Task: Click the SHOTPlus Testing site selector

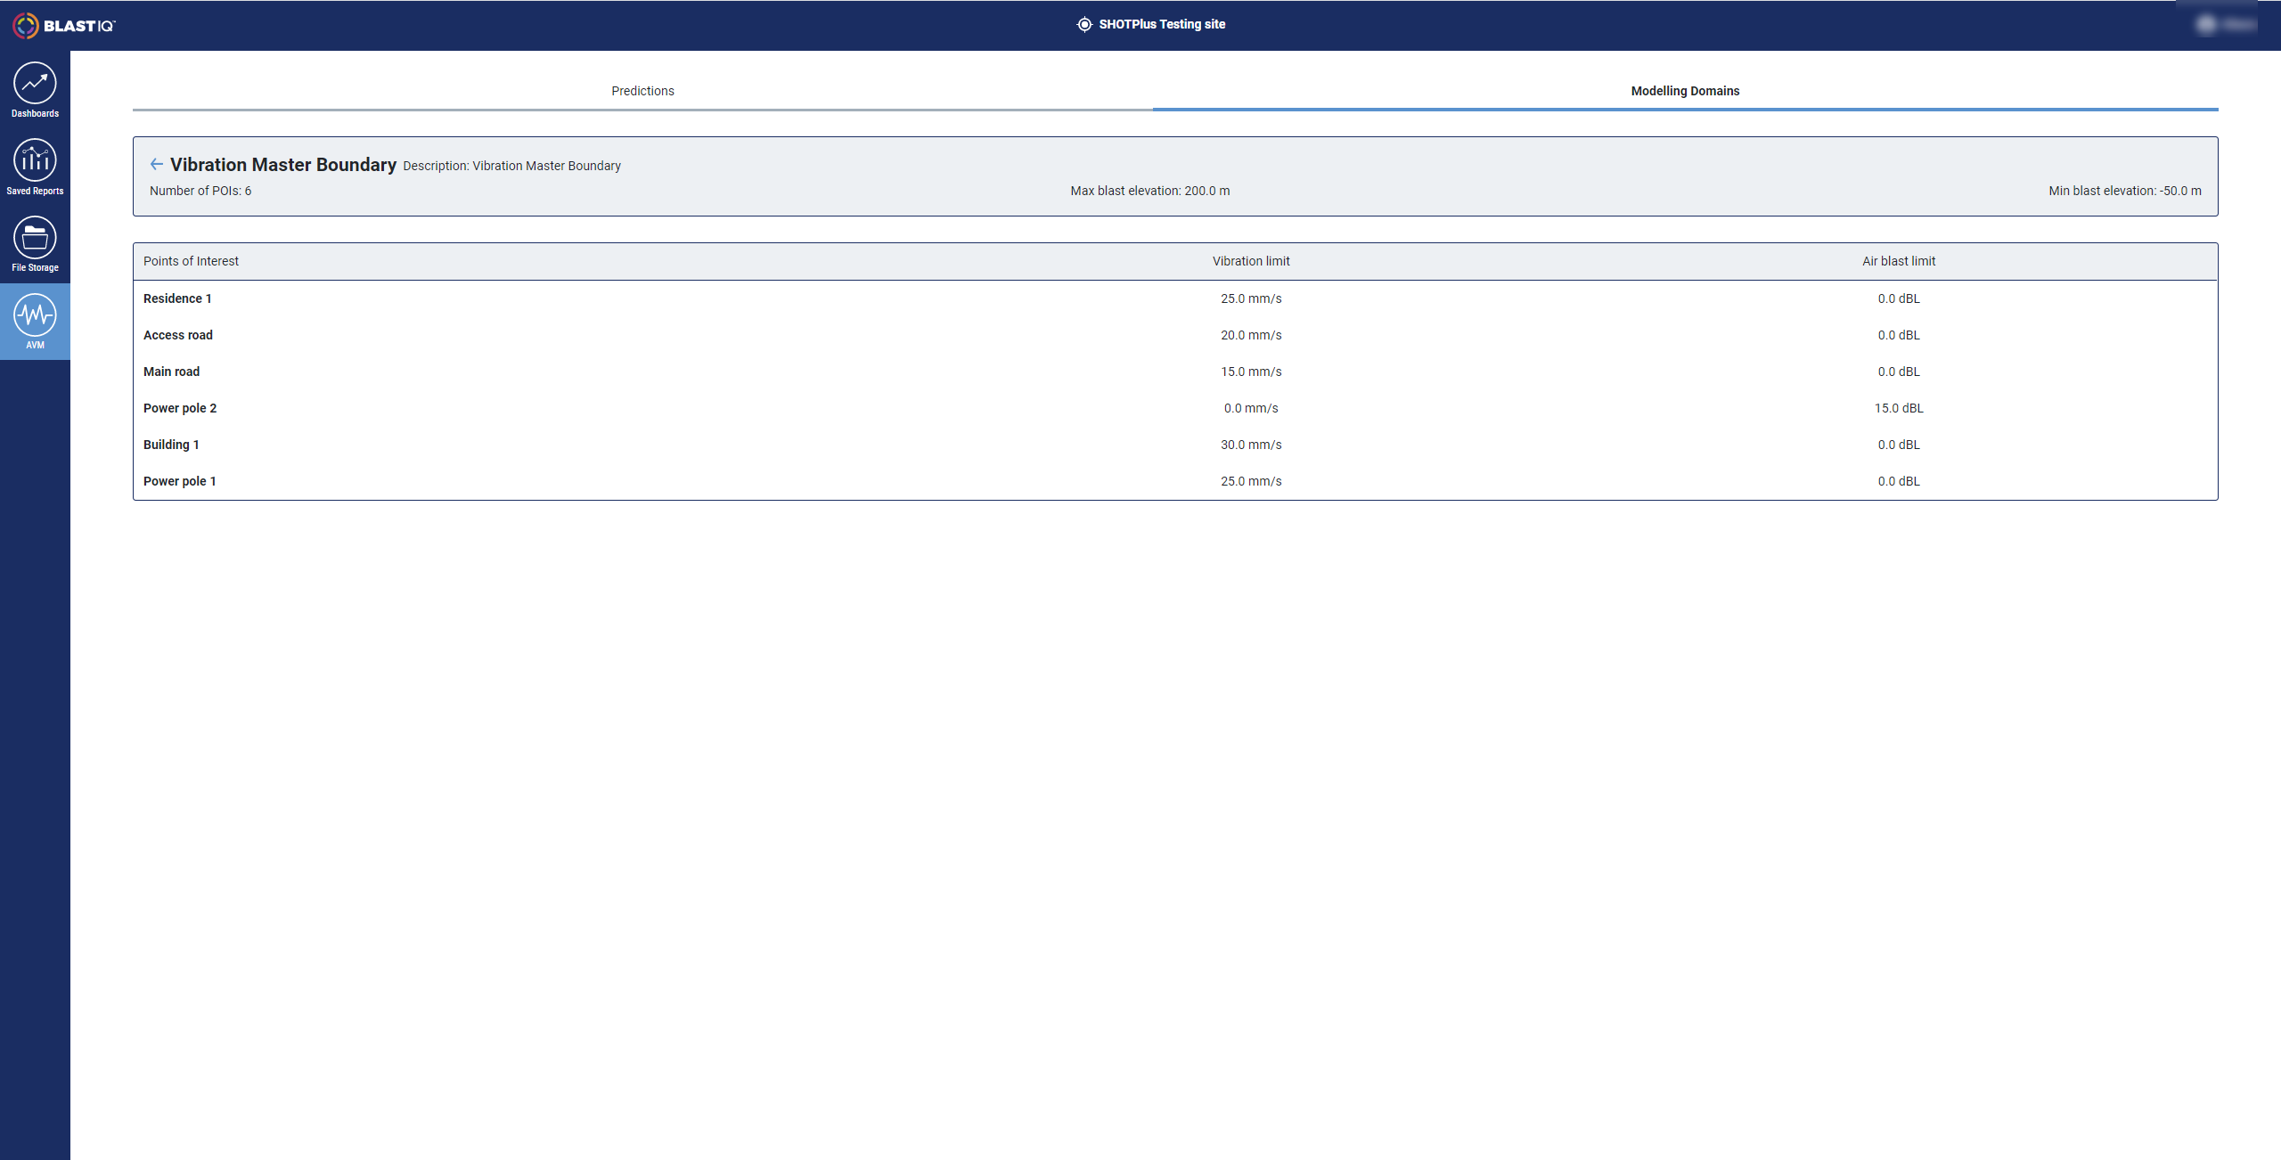Action: coord(1151,25)
